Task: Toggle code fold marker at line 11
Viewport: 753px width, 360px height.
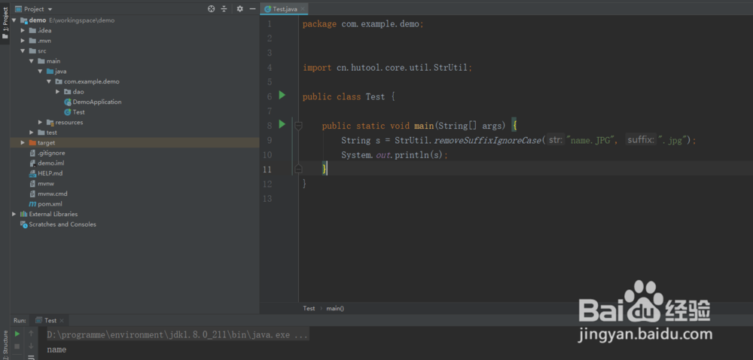Action: tap(298, 169)
